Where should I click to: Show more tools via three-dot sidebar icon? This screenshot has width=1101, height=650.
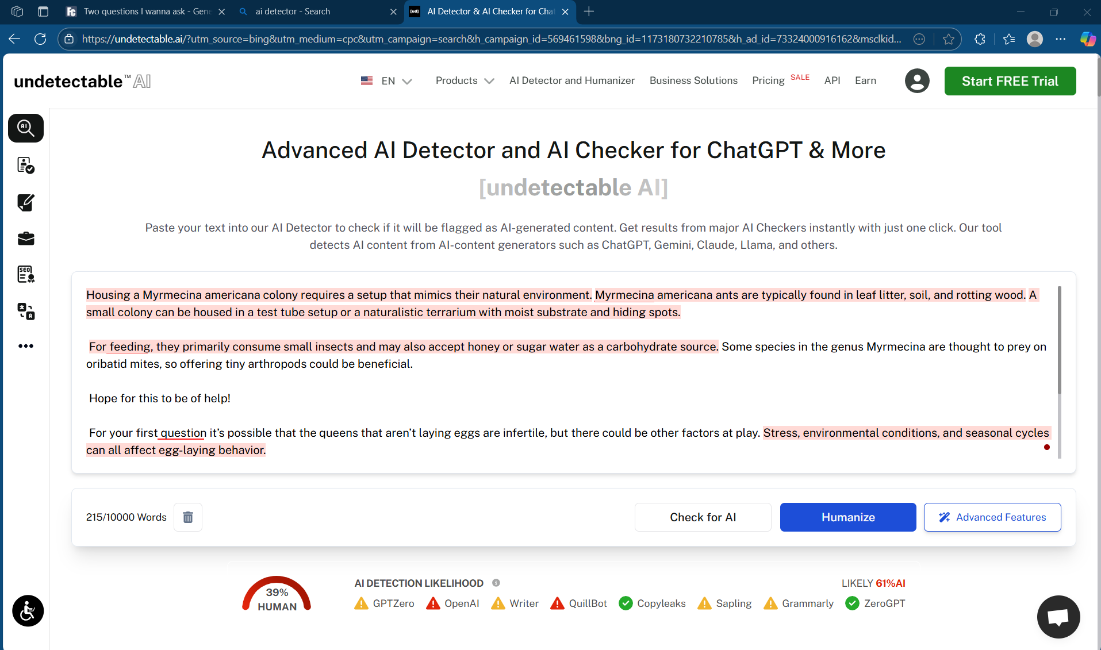[26, 346]
